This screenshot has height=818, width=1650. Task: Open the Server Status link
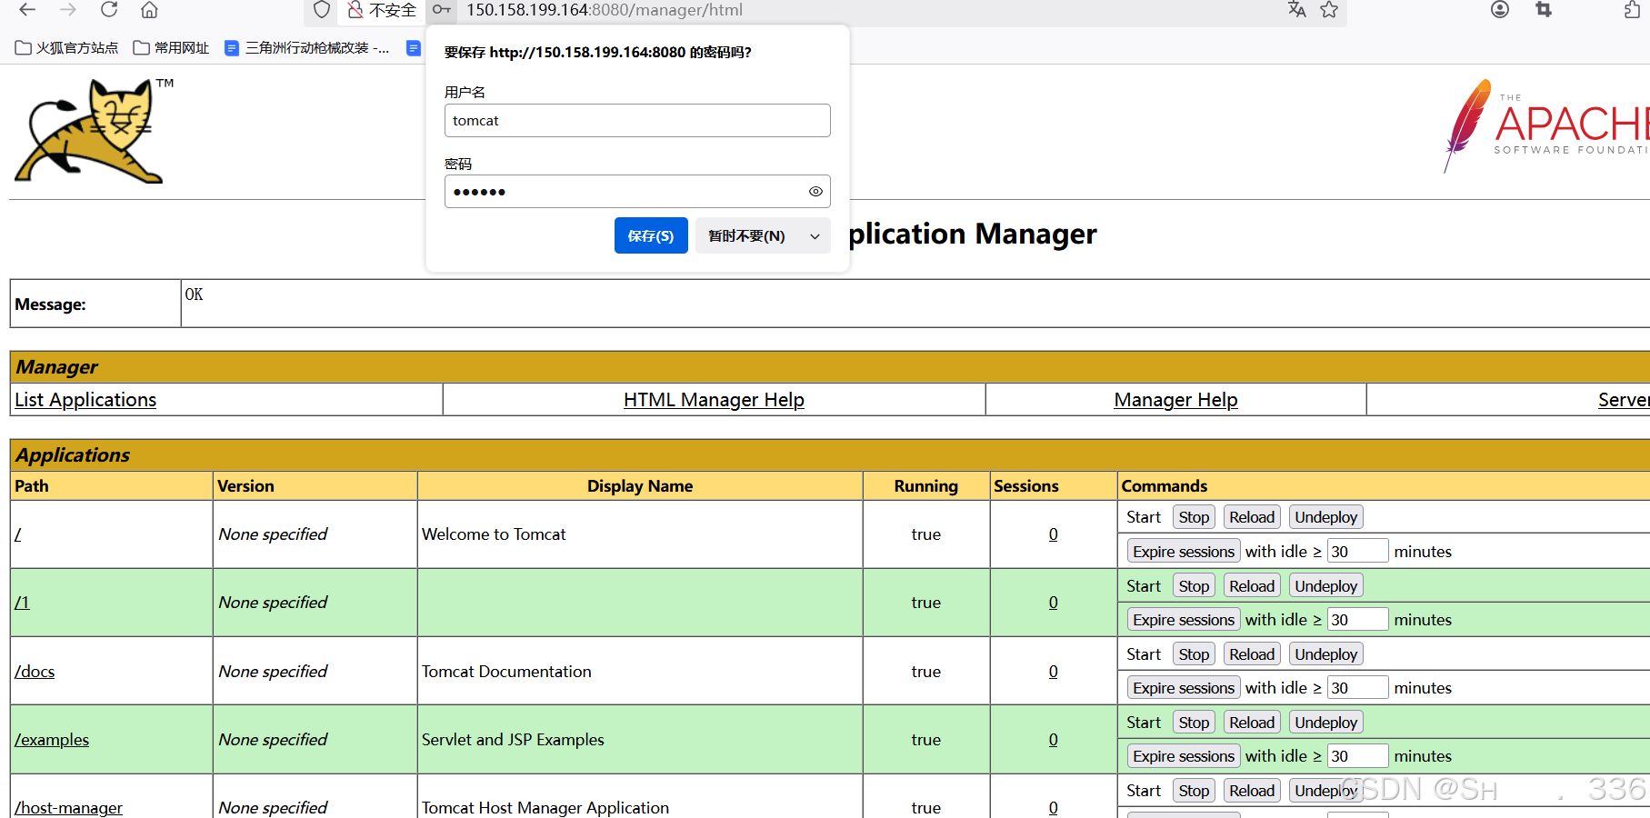pos(1624,400)
